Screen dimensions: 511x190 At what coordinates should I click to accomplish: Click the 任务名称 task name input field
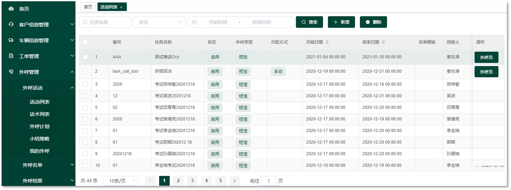[x=106, y=22]
